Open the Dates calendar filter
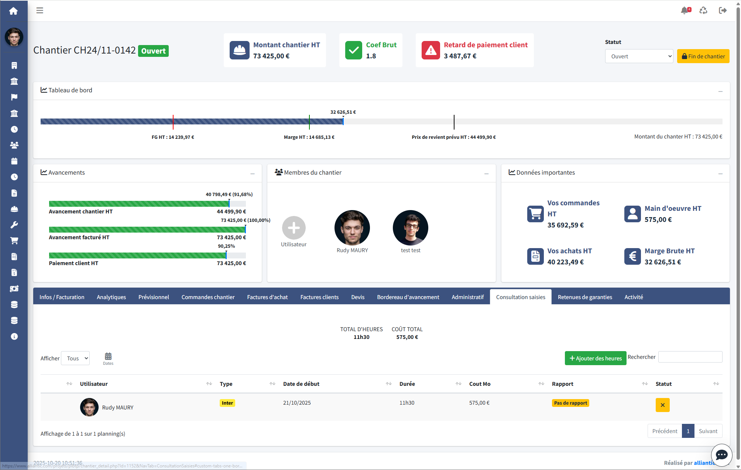 click(x=108, y=358)
